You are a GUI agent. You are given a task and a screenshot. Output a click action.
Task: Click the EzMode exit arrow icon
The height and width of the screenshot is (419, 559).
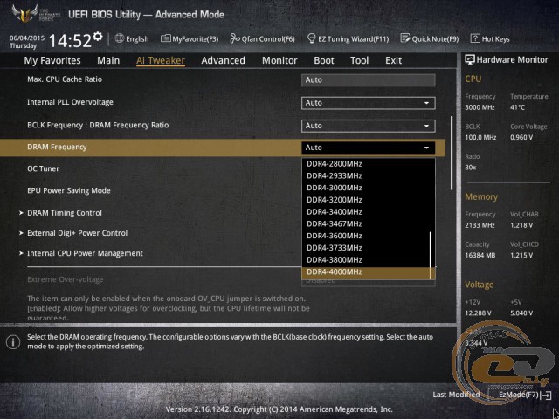(x=546, y=395)
